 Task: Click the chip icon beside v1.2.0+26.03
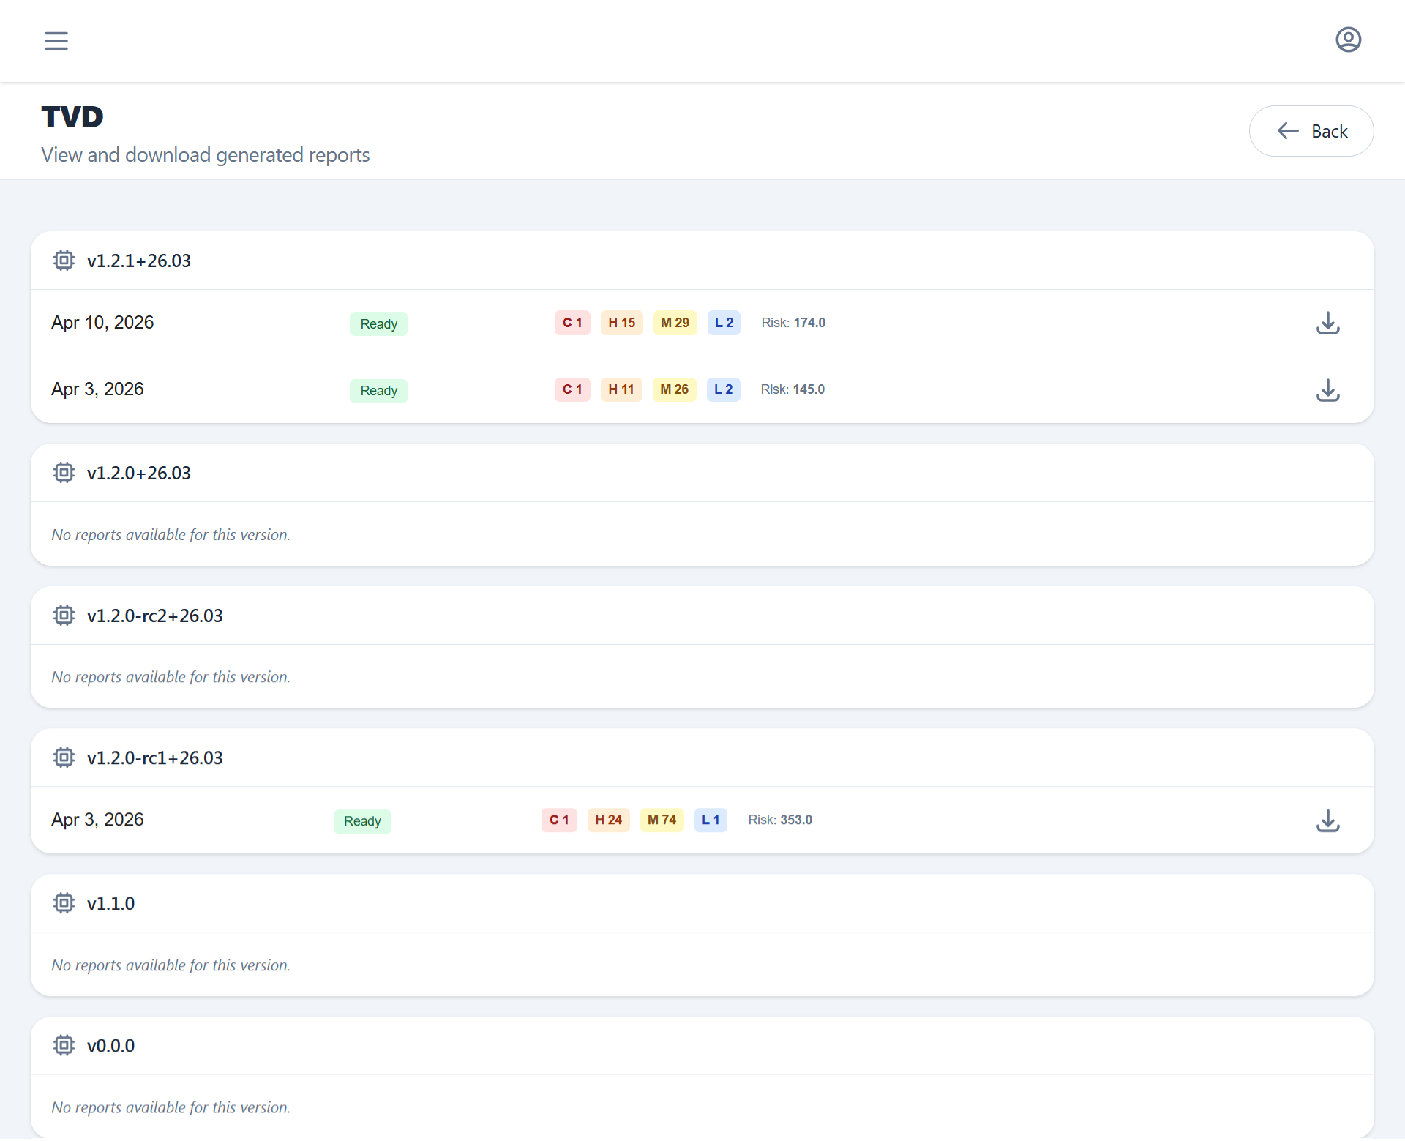point(64,473)
